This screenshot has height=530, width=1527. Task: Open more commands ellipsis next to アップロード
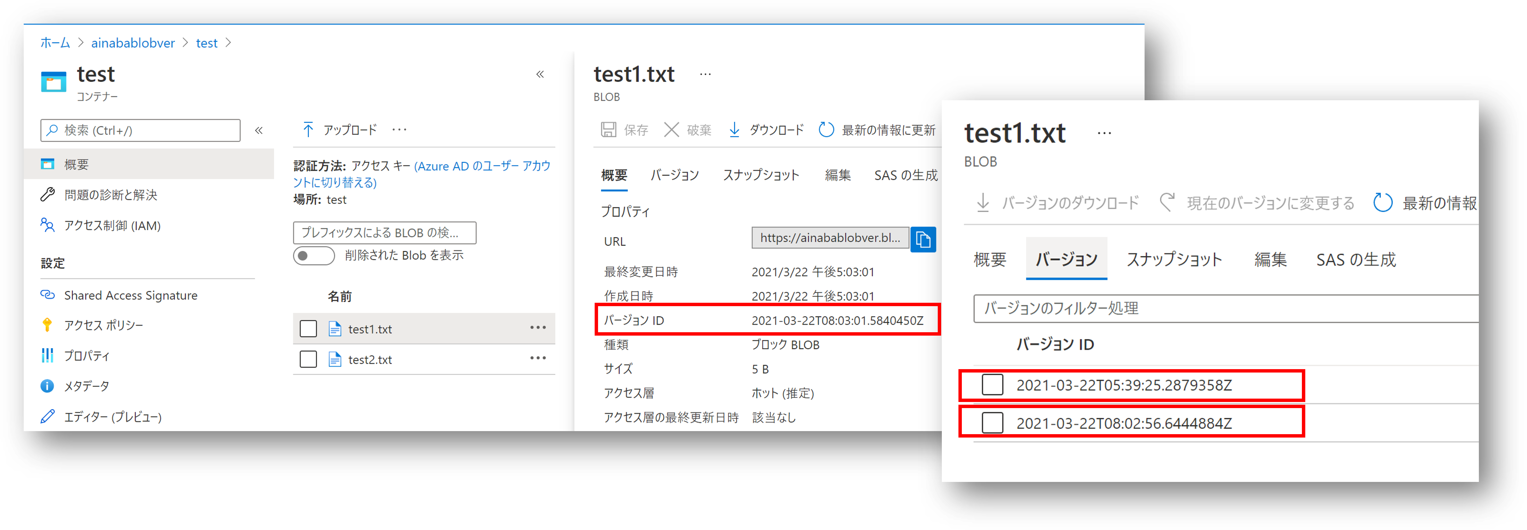pos(399,129)
